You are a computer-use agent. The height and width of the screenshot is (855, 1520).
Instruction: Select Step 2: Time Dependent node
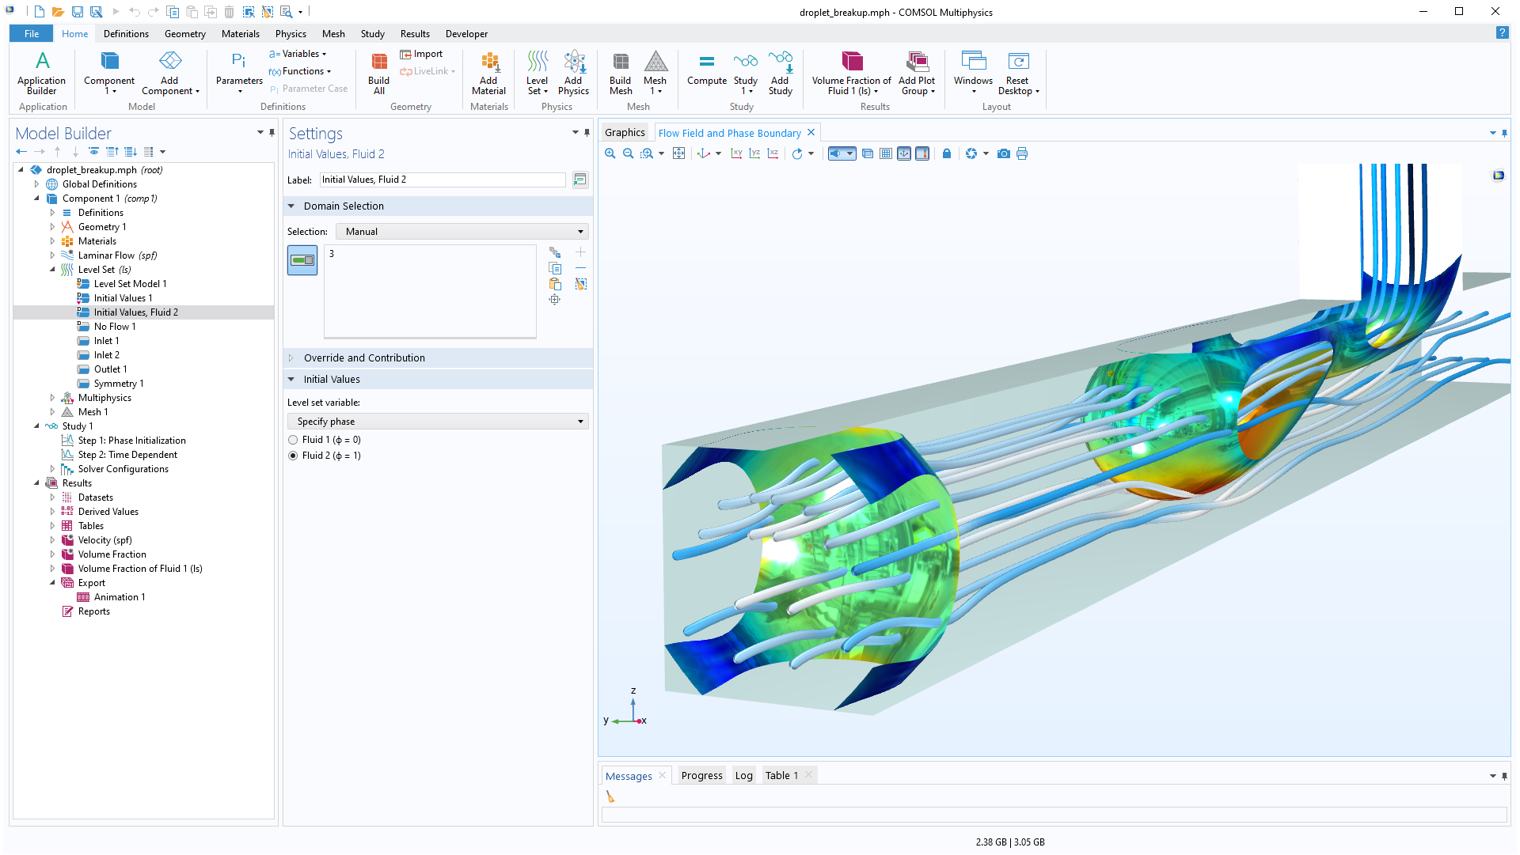pyautogui.click(x=127, y=455)
